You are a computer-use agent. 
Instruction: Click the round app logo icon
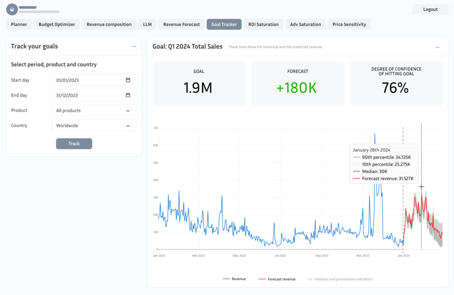coord(12,10)
